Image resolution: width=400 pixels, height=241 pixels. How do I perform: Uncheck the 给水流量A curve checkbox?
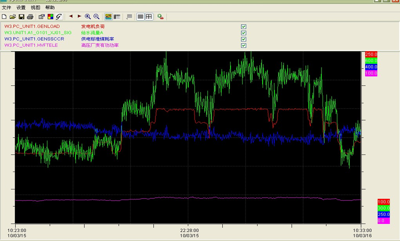(244, 33)
